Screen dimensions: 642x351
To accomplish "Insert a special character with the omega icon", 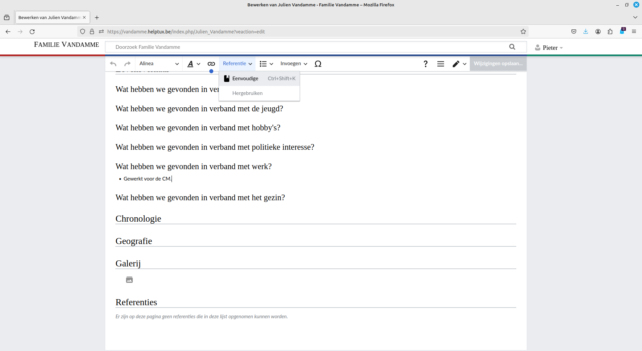I will pos(318,64).
